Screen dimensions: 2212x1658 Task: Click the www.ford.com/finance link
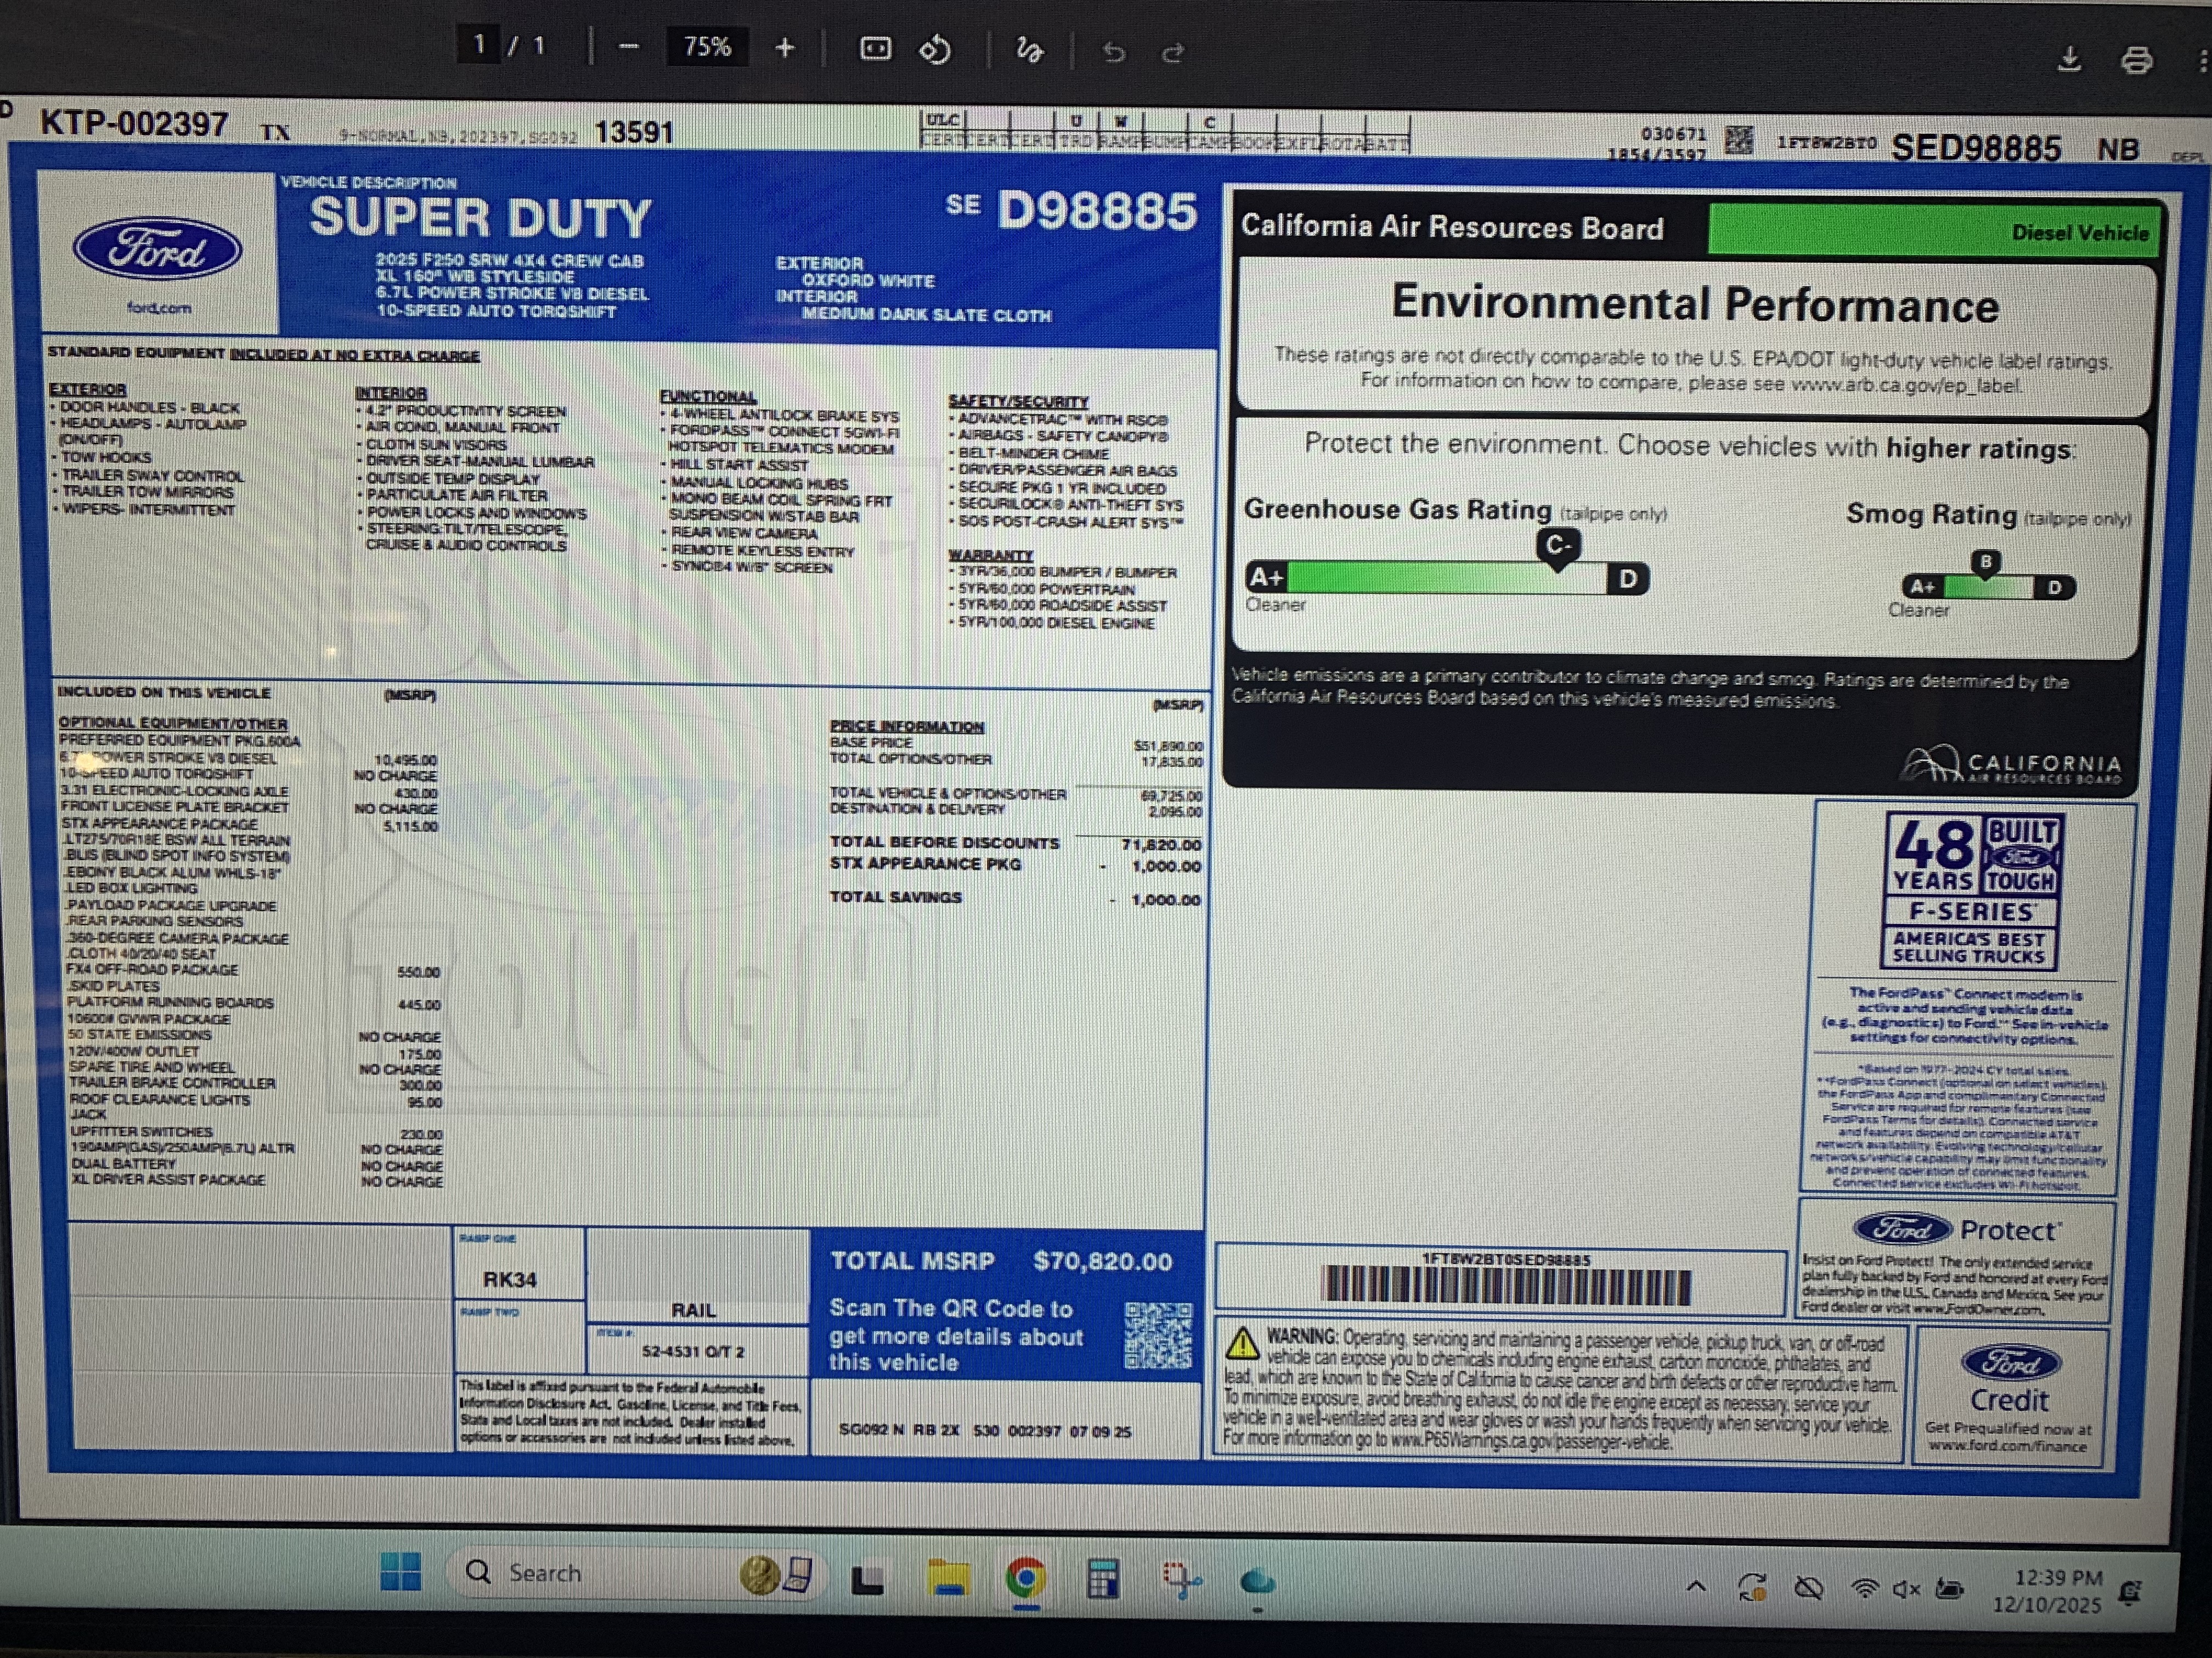(x=2007, y=1446)
